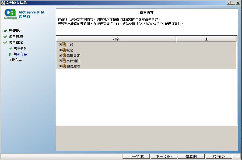Select the 選用設定 row label

[x=73, y=56]
